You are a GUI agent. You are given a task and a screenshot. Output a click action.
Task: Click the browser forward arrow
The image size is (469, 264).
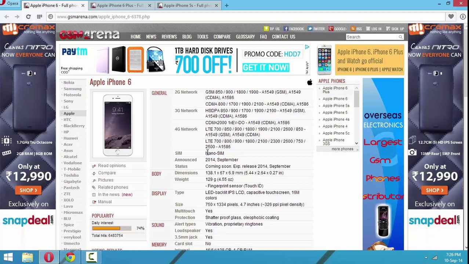(x=17, y=16)
